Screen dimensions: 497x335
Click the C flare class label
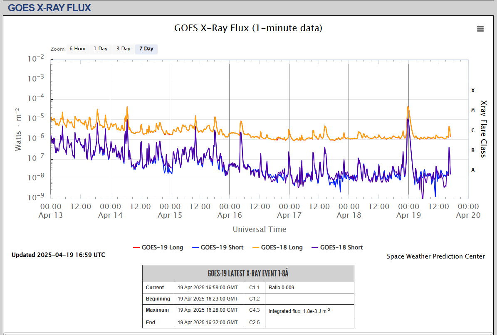coord(473,130)
